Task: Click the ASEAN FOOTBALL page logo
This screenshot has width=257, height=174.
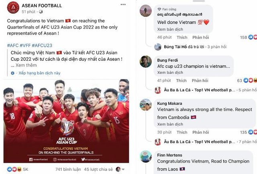Action: (13, 7)
